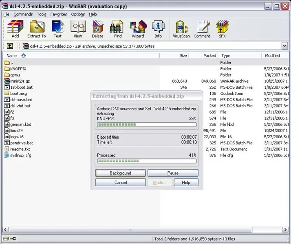291x244 pixels.
Task: Click the horizontal scrollbar thumb
Action: coord(131,230)
